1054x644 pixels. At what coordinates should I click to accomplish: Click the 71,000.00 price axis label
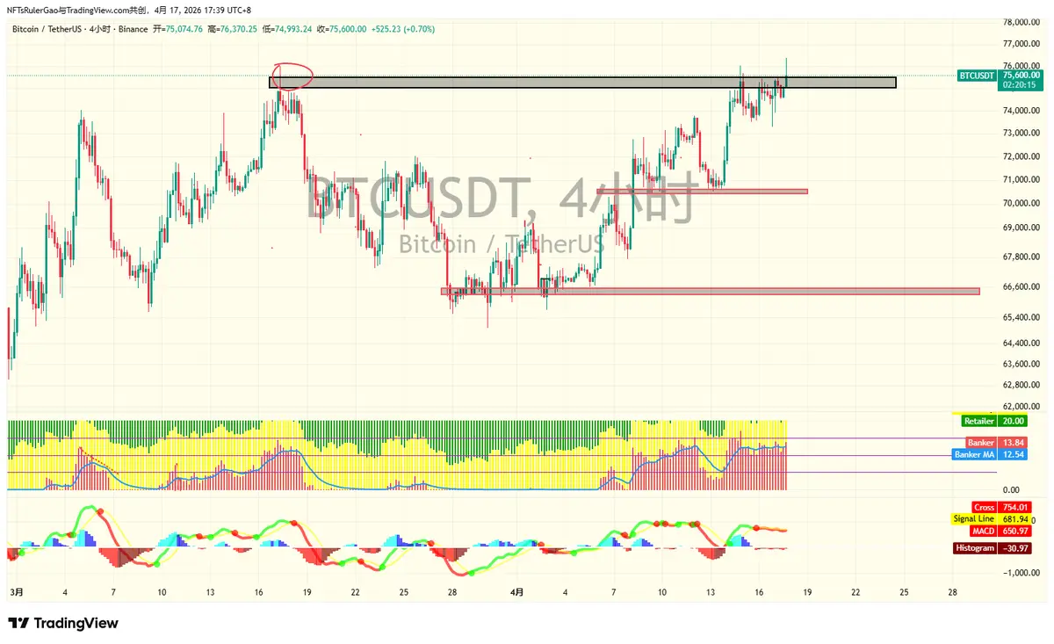point(1022,180)
